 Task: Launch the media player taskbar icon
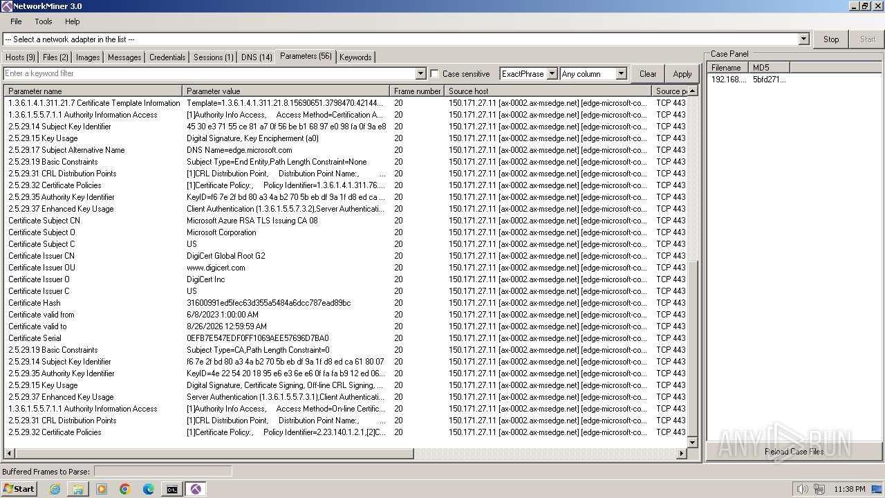[102, 489]
